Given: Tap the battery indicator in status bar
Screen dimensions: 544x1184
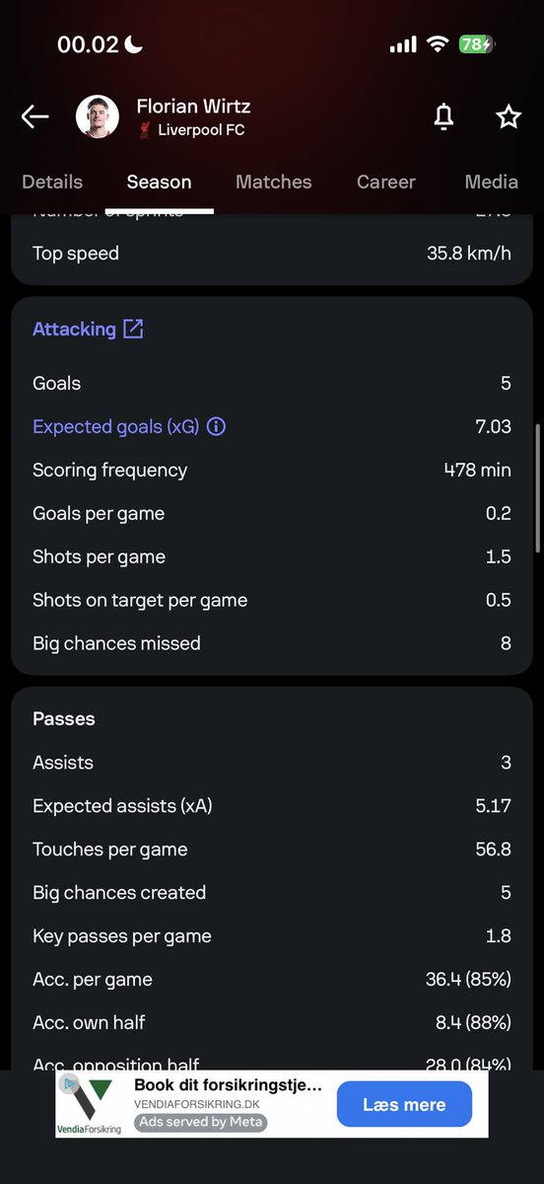Looking at the screenshot, I should [477, 44].
